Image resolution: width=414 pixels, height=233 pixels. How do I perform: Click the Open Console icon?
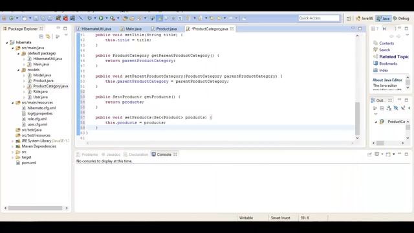tap(388, 154)
